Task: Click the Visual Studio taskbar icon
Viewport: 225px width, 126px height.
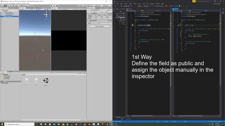Action: 116,124
